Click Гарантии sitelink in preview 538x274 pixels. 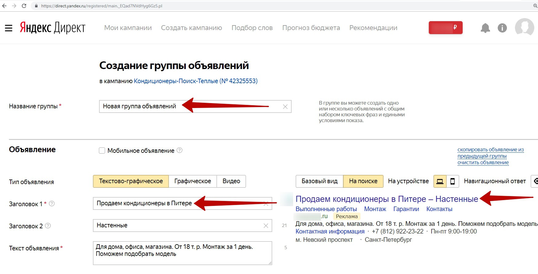[406, 209]
